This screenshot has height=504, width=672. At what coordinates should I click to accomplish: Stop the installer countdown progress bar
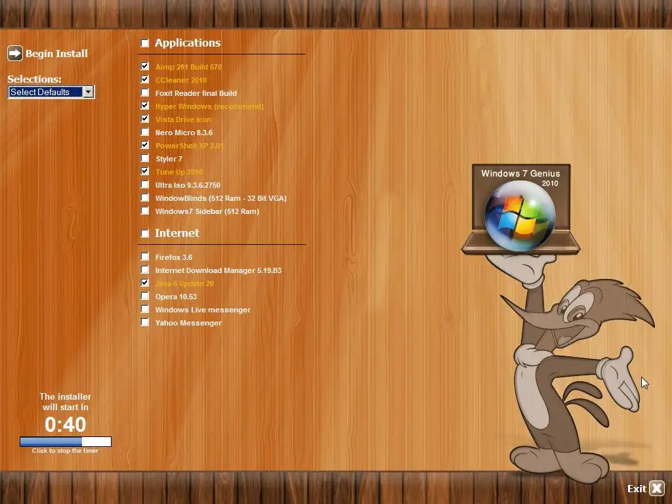click(66, 442)
